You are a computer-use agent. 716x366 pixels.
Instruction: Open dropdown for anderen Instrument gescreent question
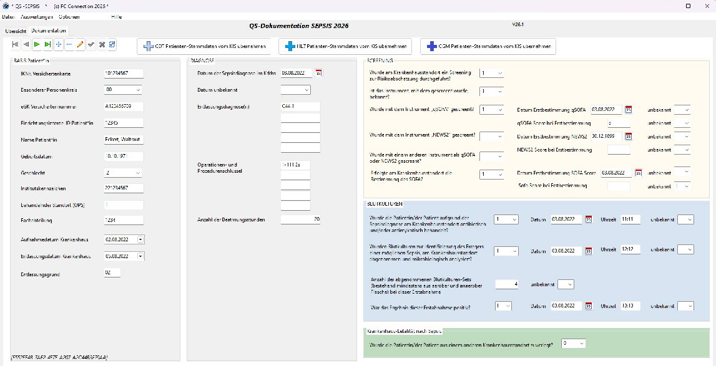pos(500,156)
